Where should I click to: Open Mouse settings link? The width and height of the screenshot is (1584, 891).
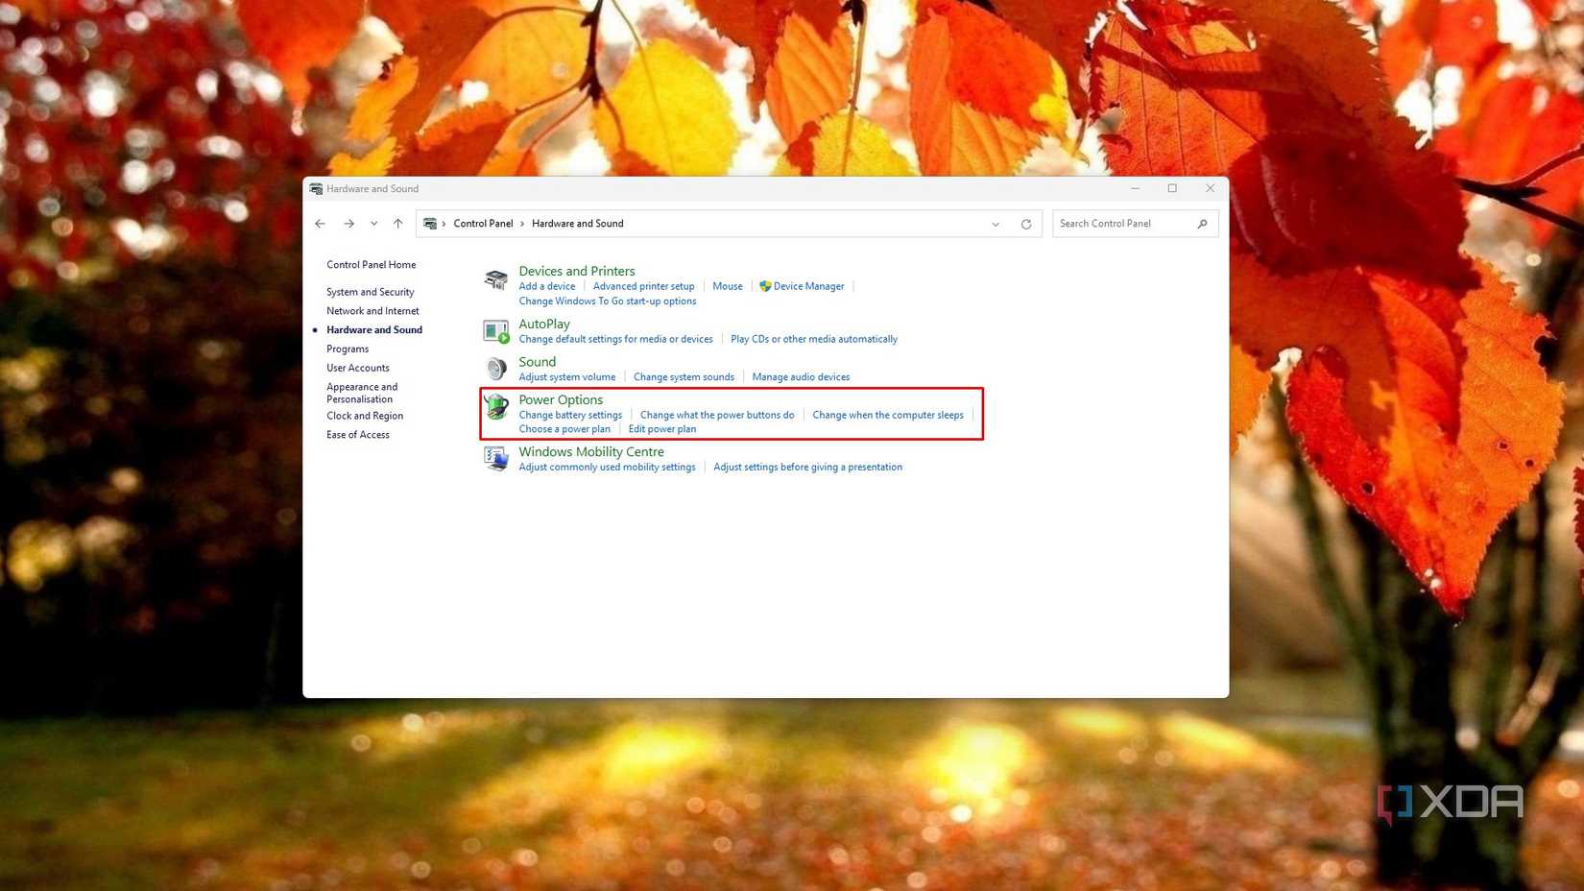coord(728,286)
